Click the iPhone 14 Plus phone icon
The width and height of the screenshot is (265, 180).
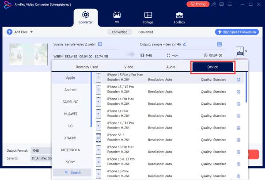coord(98,114)
